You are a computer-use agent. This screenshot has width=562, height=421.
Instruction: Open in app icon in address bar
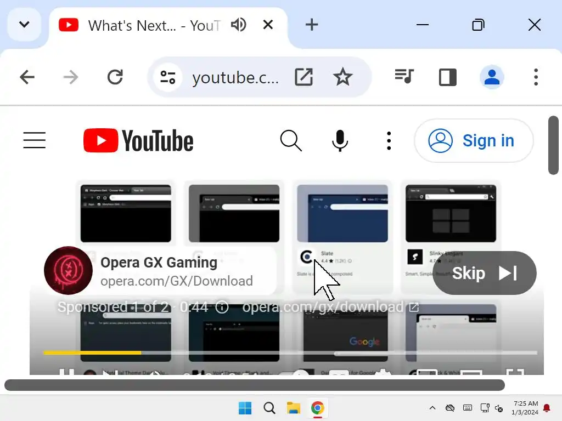304,77
